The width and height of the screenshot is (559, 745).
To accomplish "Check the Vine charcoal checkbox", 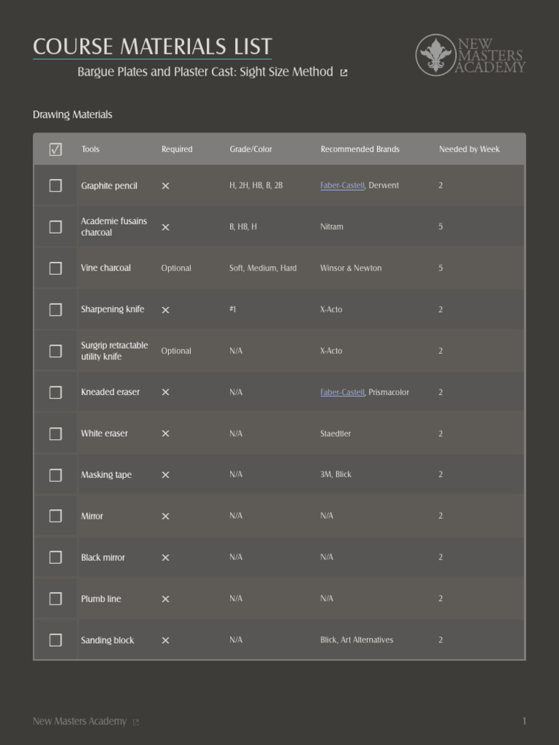I will 55,268.
